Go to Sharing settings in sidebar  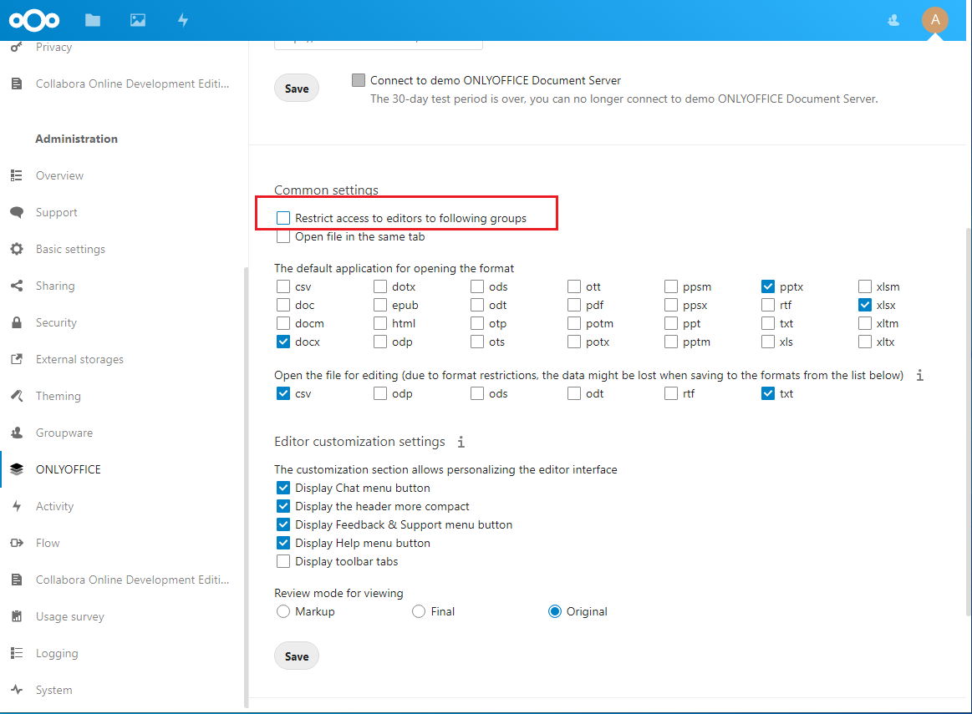click(55, 286)
